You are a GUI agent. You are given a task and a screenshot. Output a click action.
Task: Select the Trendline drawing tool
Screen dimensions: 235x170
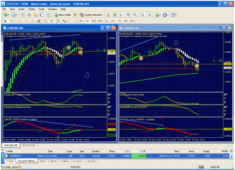pos(32,21)
